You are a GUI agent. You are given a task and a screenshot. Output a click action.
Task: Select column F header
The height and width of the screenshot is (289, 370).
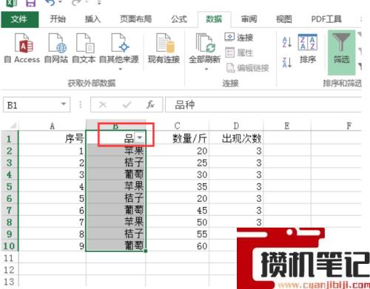point(349,126)
